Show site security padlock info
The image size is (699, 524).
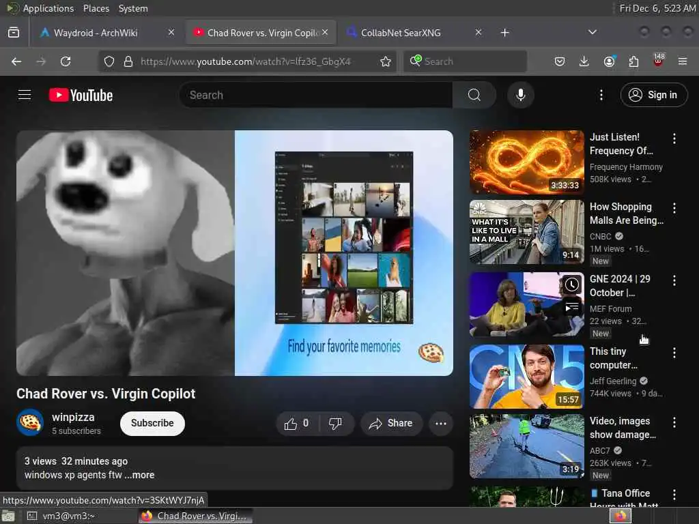(x=128, y=61)
